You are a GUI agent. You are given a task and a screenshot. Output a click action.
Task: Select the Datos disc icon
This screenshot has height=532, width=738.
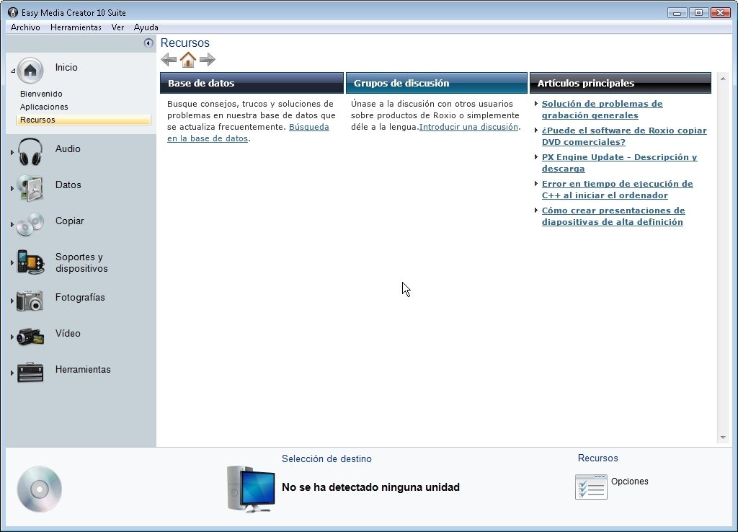coord(30,188)
